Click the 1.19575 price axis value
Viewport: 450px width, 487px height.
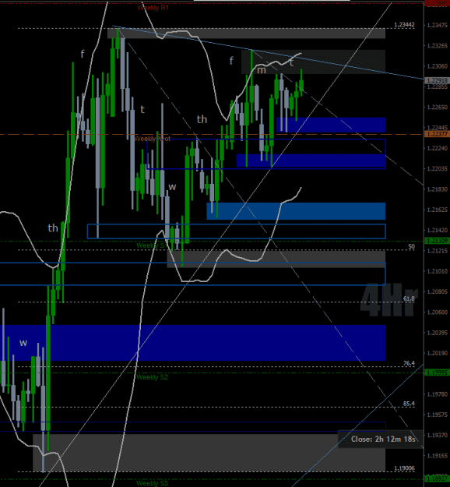click(437, 415)
